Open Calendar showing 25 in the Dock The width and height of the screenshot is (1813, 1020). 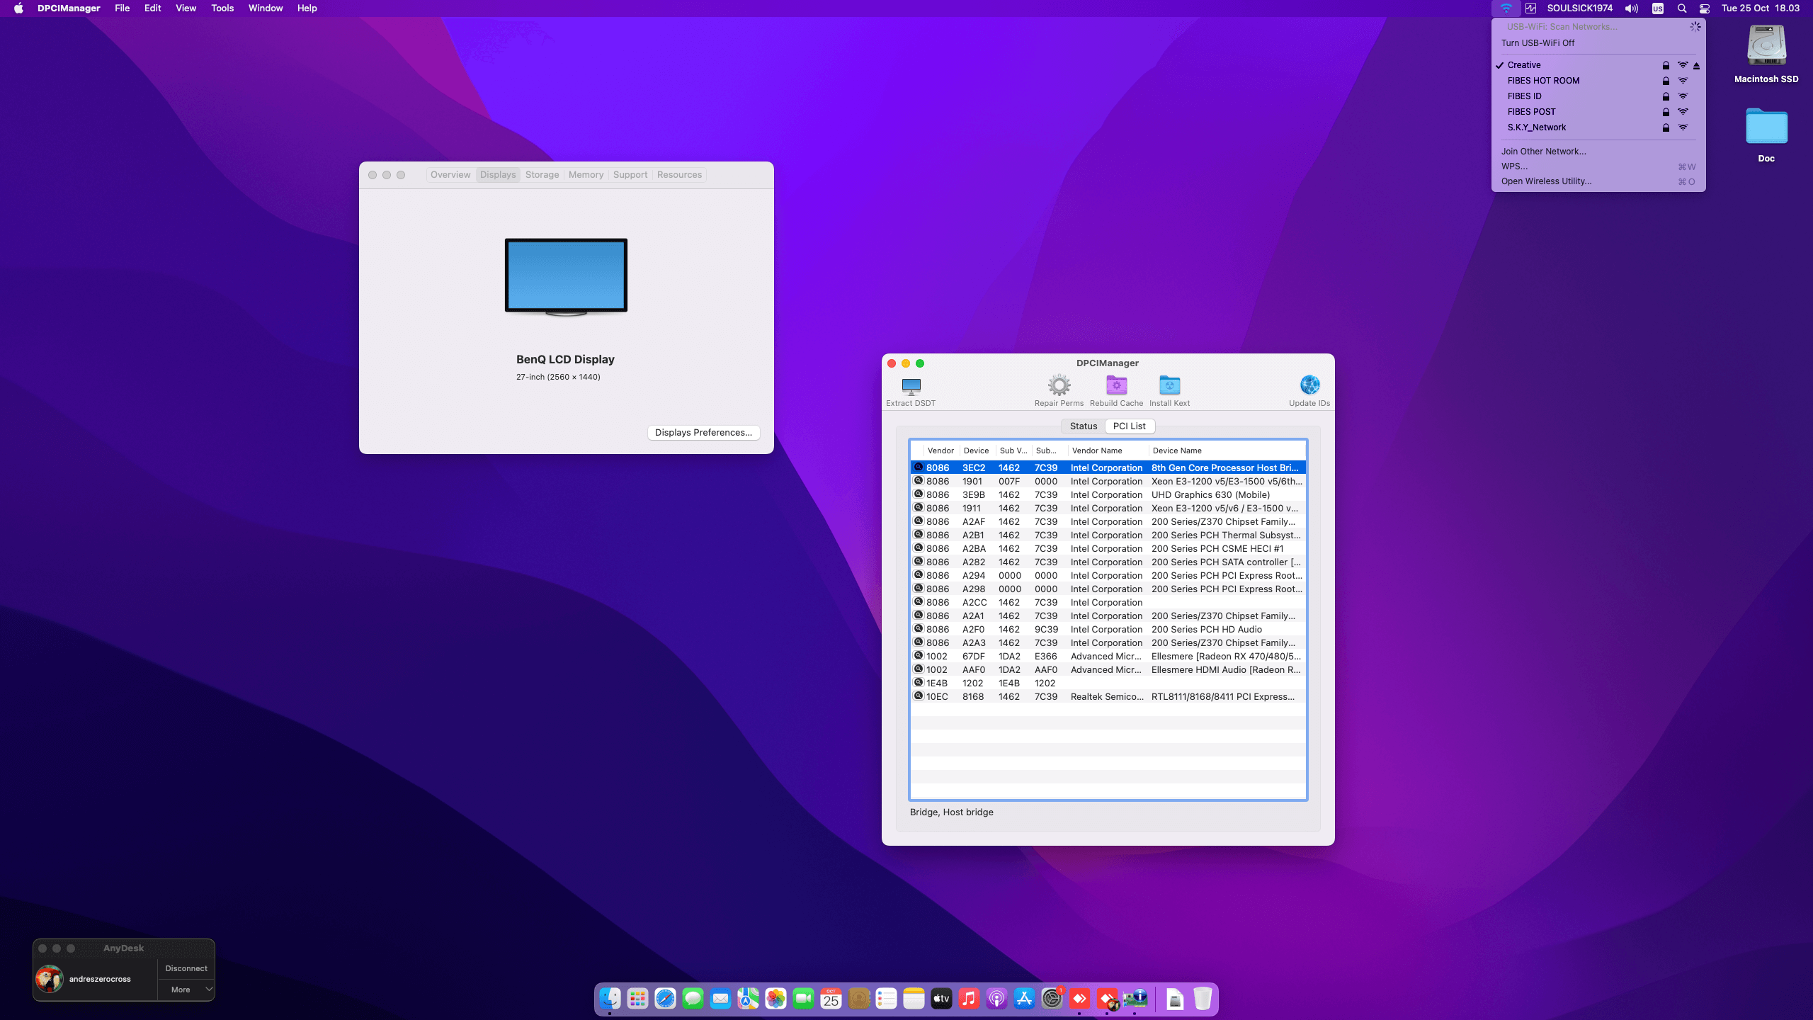(x=831, y=999)
